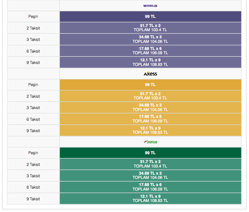Pick Bonus 3 Taksit 34.69 TL row
The image size is (249, 212).
tap(150, 176)
